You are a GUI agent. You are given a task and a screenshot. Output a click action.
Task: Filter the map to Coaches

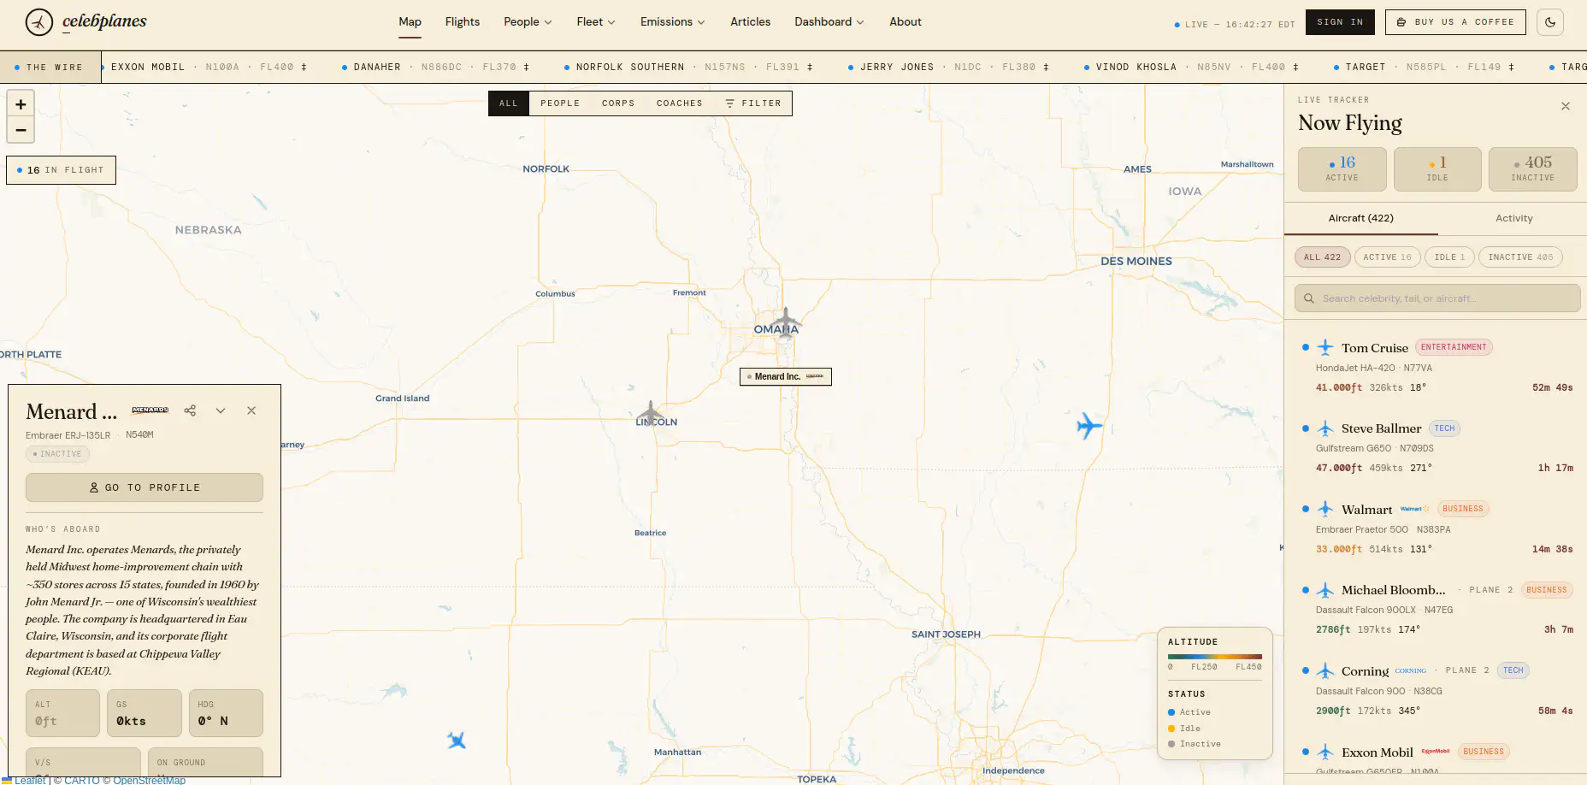coord(680,103)
